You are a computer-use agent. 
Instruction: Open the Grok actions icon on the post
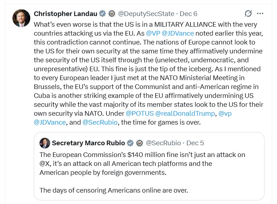click(248, 14)
